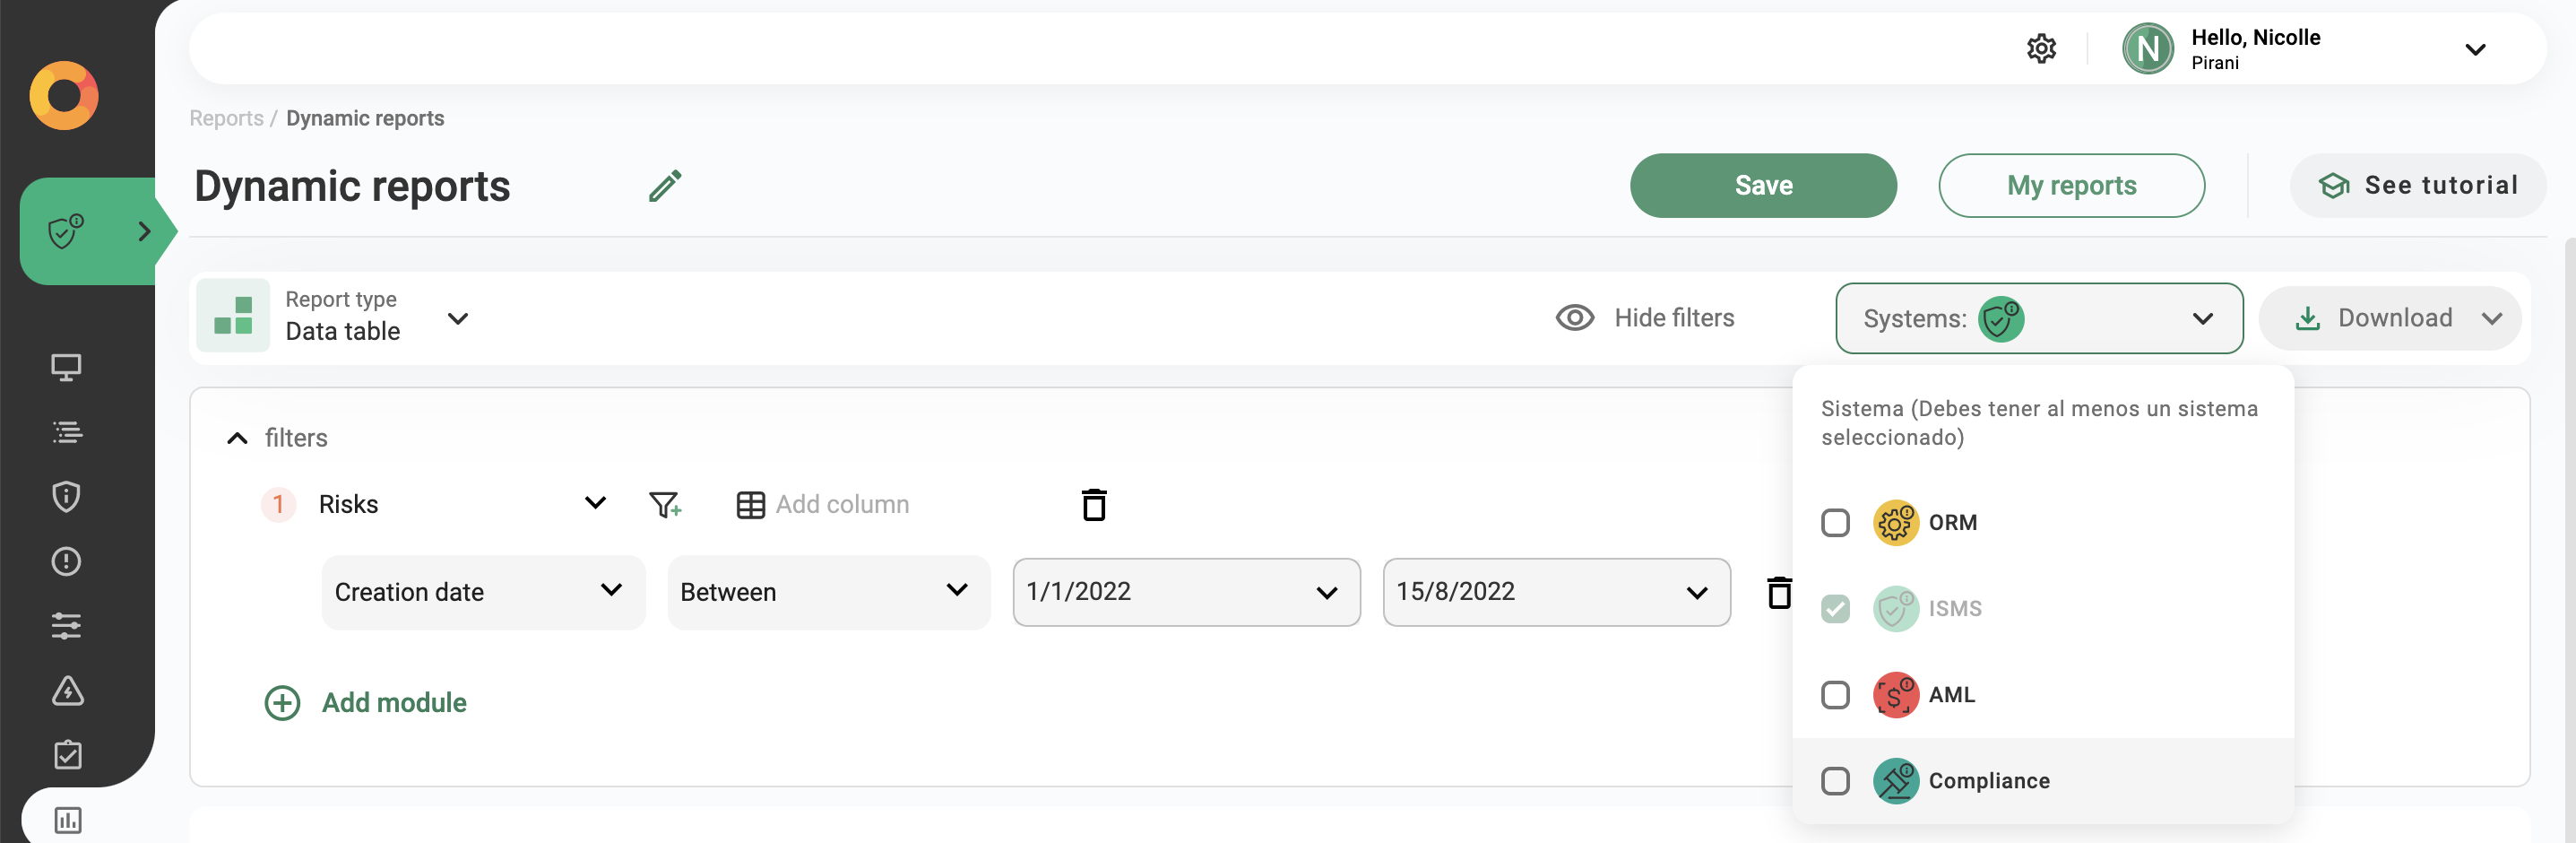Enable the Compliance system checkbox
The height and width of the screenshot is (843, 2576).
click(x=1835, y=781)
